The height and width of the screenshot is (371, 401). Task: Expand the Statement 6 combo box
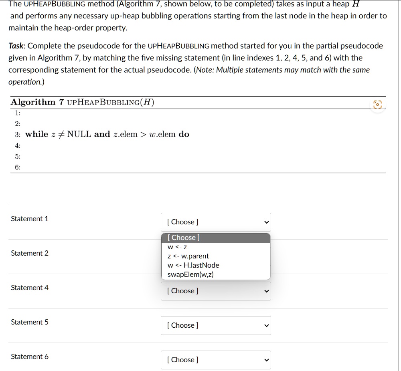216,360
